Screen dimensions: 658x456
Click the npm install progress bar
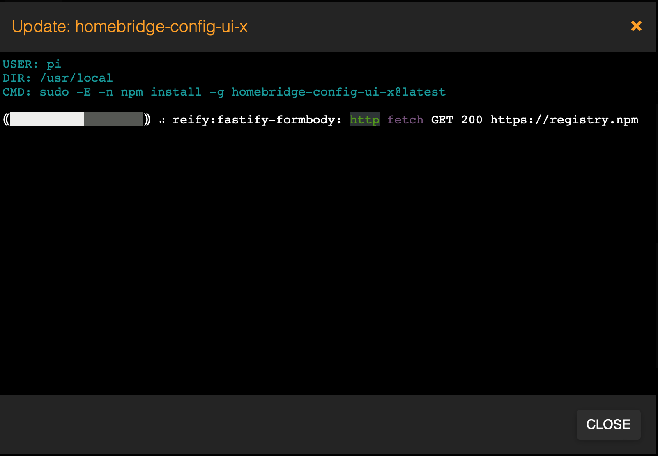pyautogui.click(x=76, y=120)
